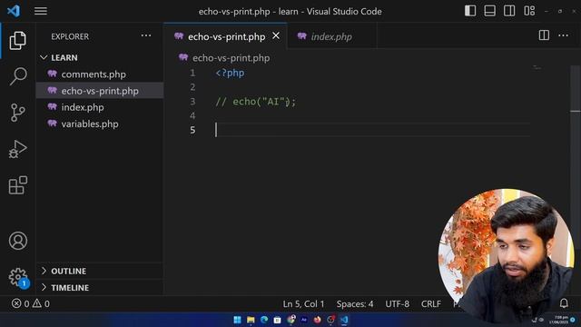Viewport: 581px width, 327px height.
Task: Click Spaces: 4 indentation setting
Action: coord(355,304)
